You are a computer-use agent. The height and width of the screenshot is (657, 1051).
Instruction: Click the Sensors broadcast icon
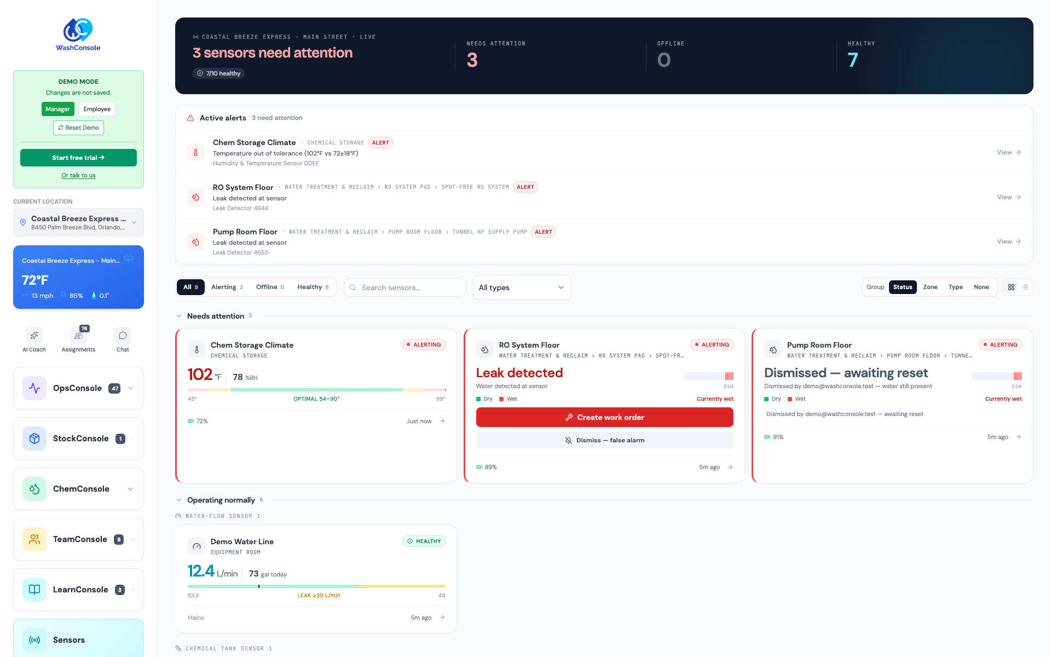click(x=34, y=640)
